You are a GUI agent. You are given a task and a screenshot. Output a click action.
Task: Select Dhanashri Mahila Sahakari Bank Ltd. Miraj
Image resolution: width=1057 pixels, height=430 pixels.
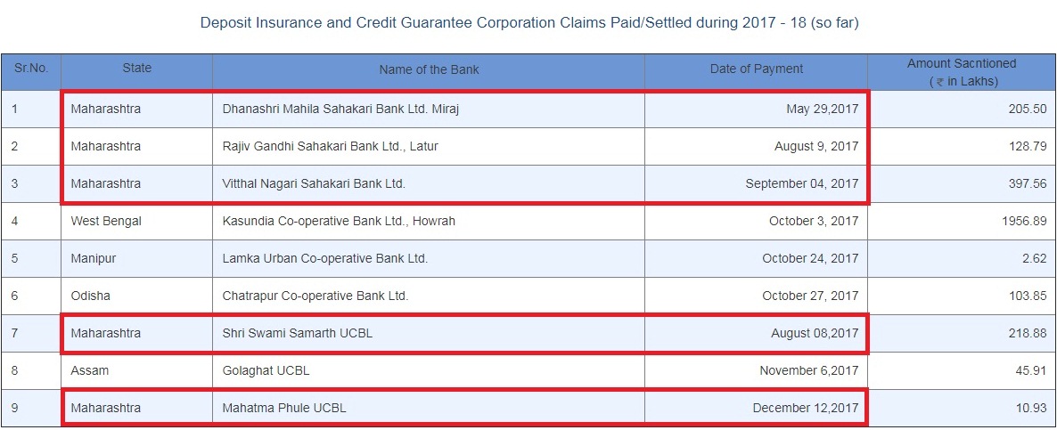[340, 110]
